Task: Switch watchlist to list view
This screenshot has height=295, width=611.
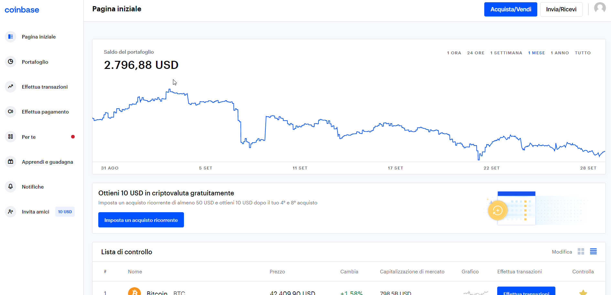Action: click(593, 251)
